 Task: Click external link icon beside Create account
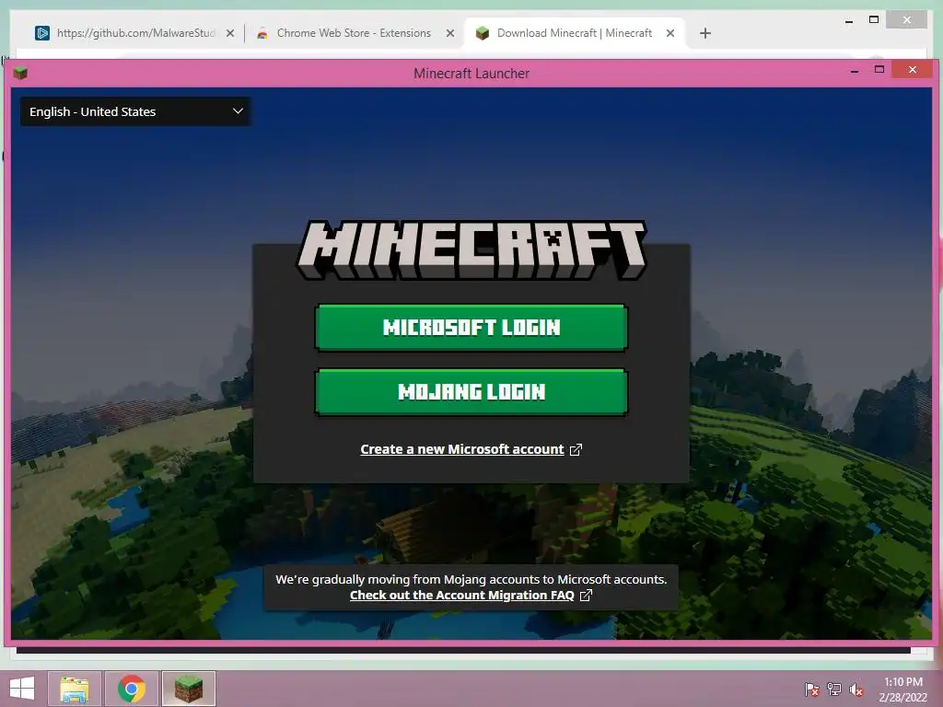576,449
